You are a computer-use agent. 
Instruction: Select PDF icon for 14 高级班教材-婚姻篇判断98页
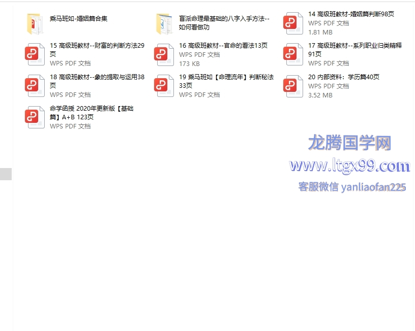pyautogui.click(x=293, y=23)
